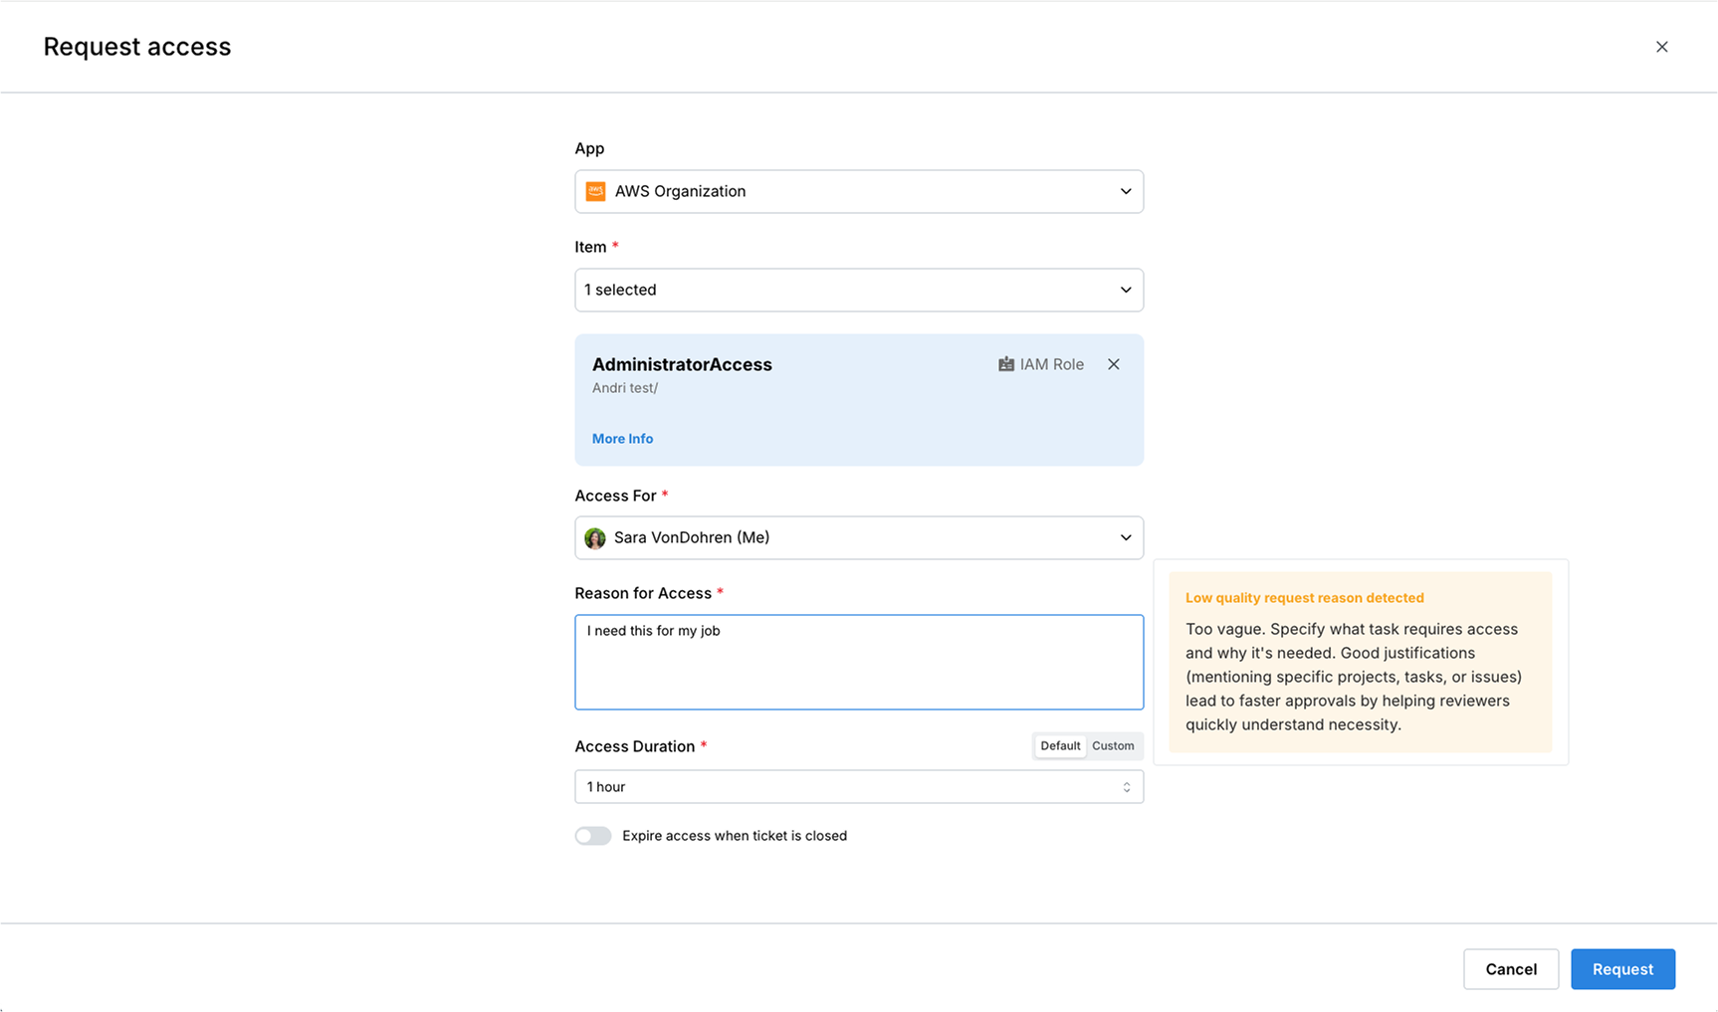
Task: Open the Access For user dropdown
Action: [858, 538]
